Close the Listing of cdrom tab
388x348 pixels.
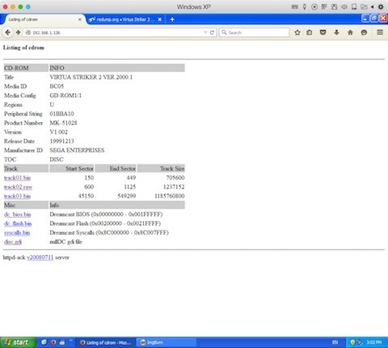(x=80, y=19)
